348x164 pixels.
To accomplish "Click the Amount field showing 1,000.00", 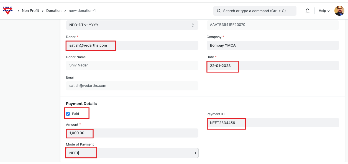I will point(132,133).
